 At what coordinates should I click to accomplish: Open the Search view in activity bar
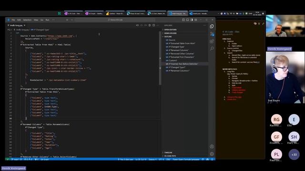(x=212, y=48)
